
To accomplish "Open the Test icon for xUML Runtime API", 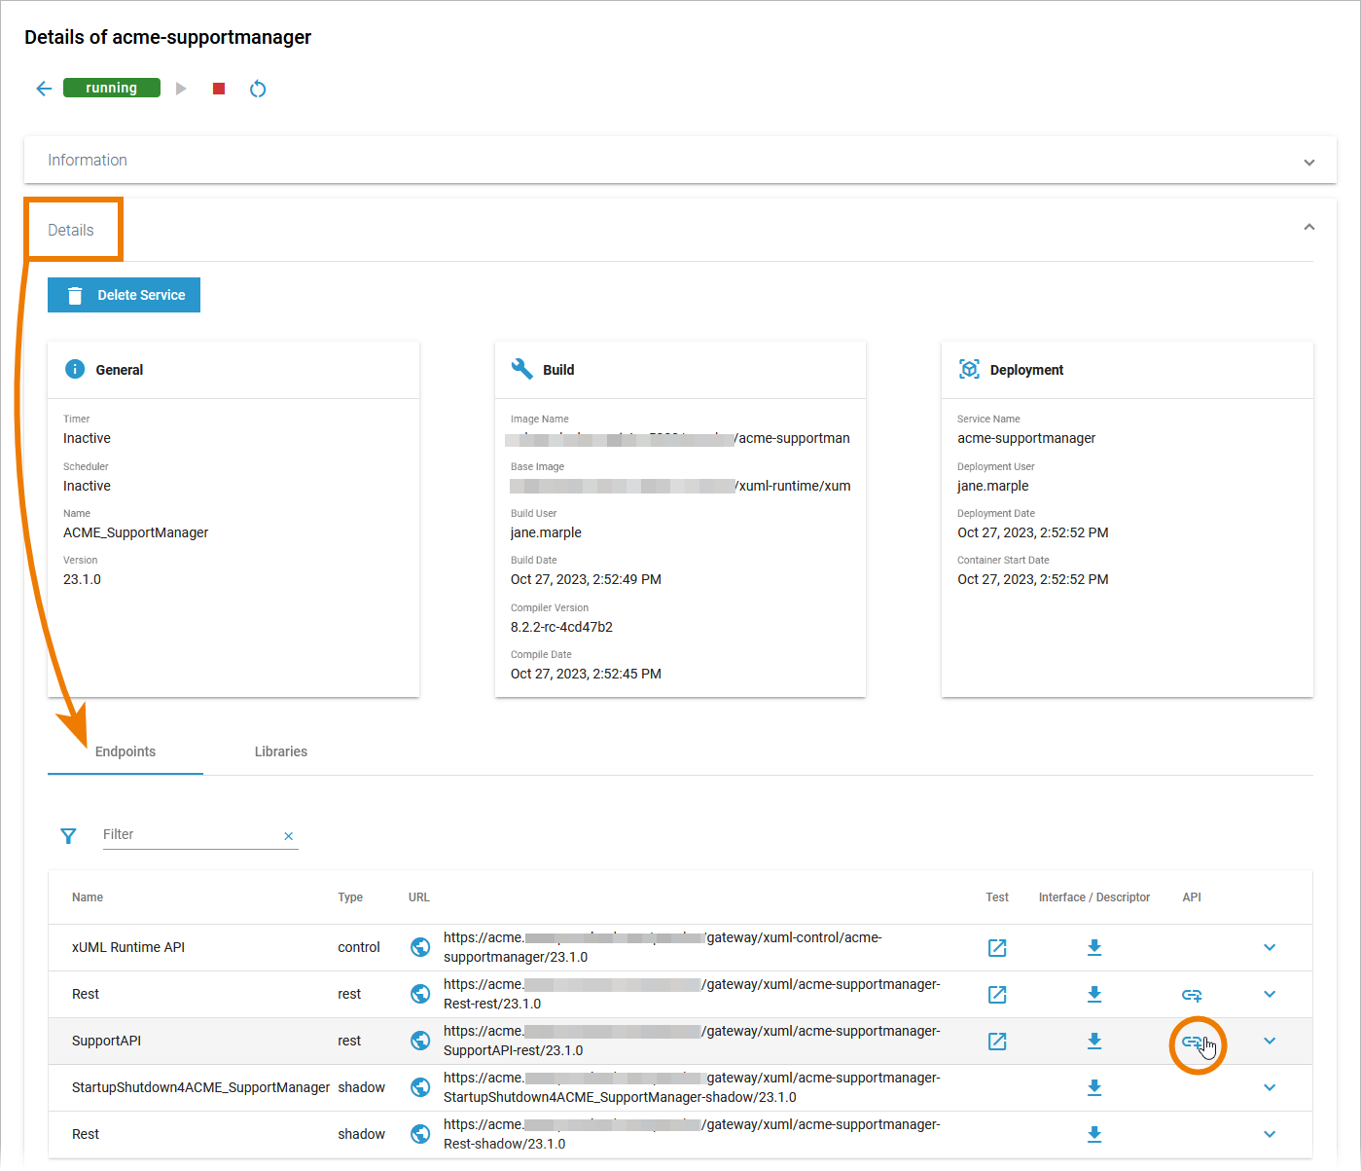I will (996, 946).
